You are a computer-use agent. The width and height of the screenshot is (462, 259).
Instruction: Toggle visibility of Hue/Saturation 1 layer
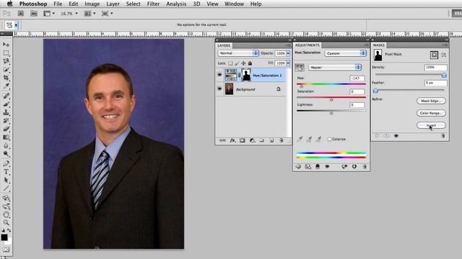[x=219, y=75]
